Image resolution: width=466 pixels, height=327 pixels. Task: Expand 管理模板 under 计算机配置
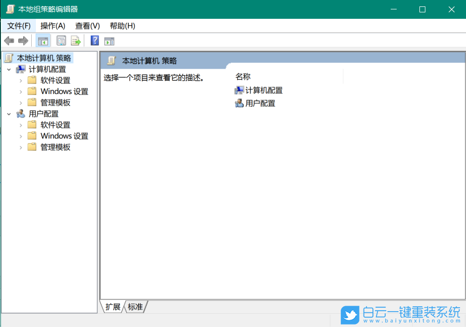pos(22,102)
